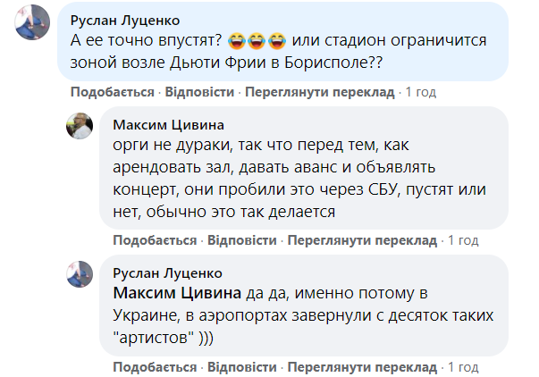Viewport: 539px width, 377px height.
Task: View translation of the top comment
Action: (319, 92)
